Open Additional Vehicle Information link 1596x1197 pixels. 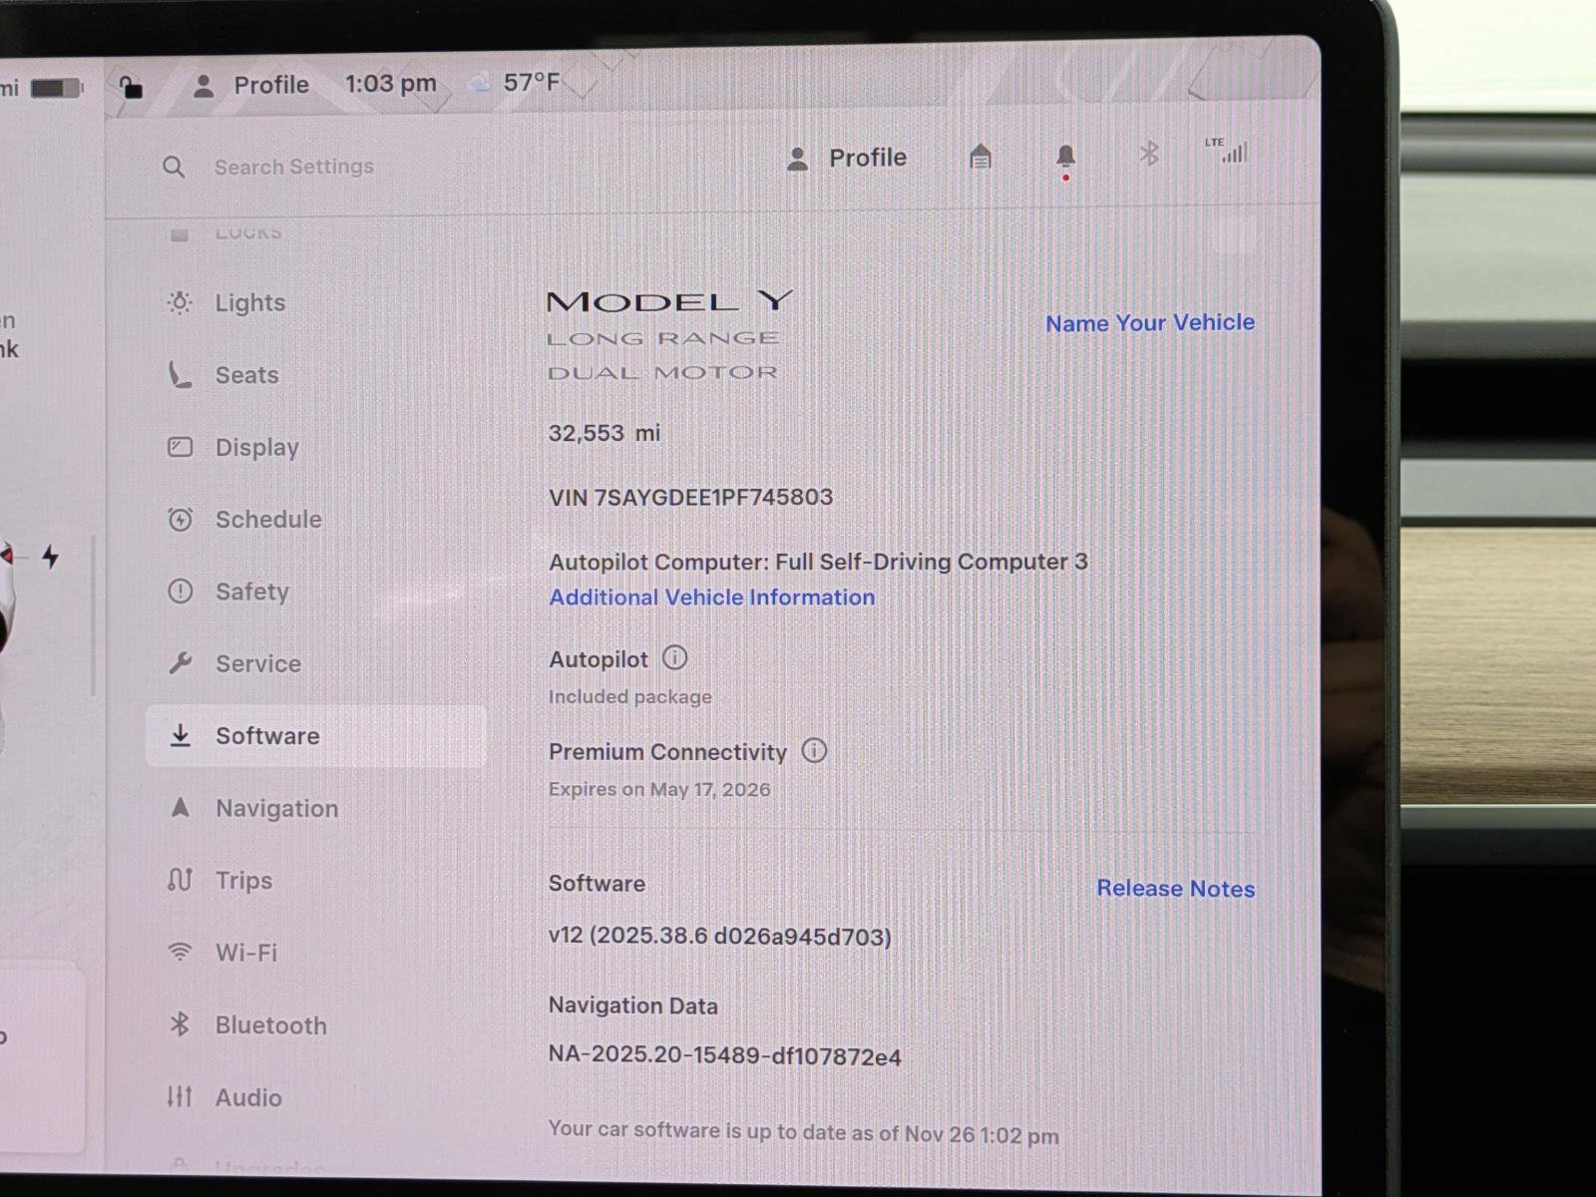[x=711, y=598]
